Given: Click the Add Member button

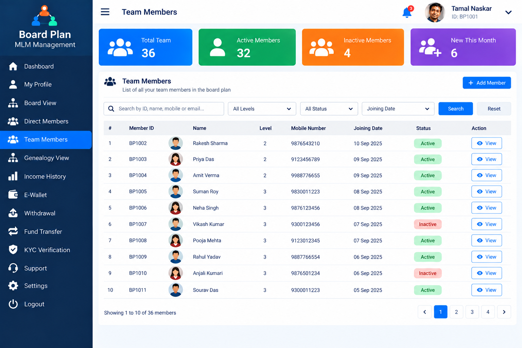Looking at the screenshot, I should coord(487,83).
